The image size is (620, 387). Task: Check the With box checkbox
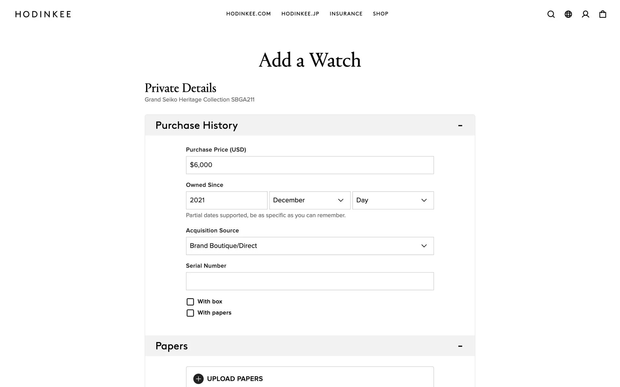point(190,302)
